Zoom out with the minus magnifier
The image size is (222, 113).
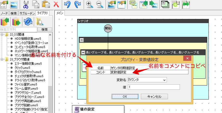click(x=100, y=4)
